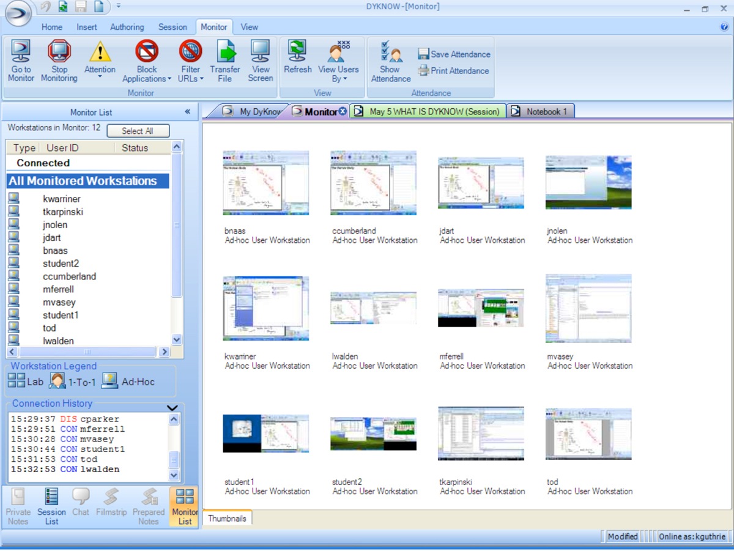Image resolution: width=734 pixels, height=551 pixels.
Task: Sort by the User ID column header
Action: click(x=77, y=147)
